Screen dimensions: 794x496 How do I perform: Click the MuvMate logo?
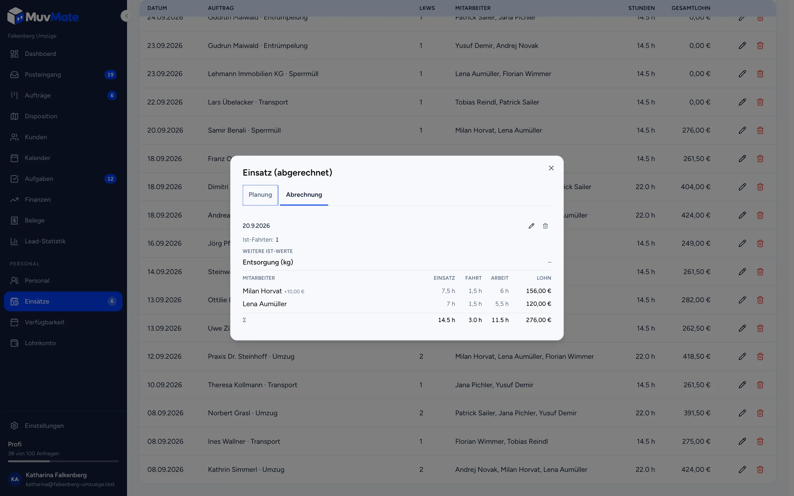coord(43,16)
